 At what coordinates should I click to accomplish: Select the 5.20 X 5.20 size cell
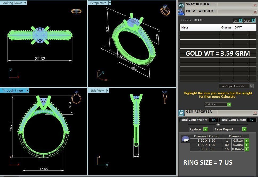pyautogui.click(x=206, y=141)
